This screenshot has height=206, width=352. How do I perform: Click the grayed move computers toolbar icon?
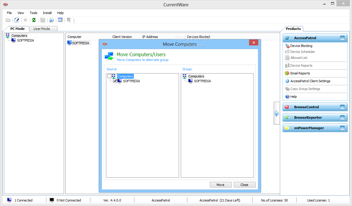click(43, 20)
